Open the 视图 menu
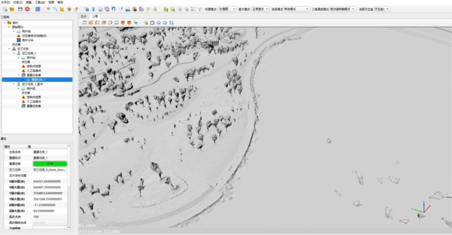 (51, 3)
